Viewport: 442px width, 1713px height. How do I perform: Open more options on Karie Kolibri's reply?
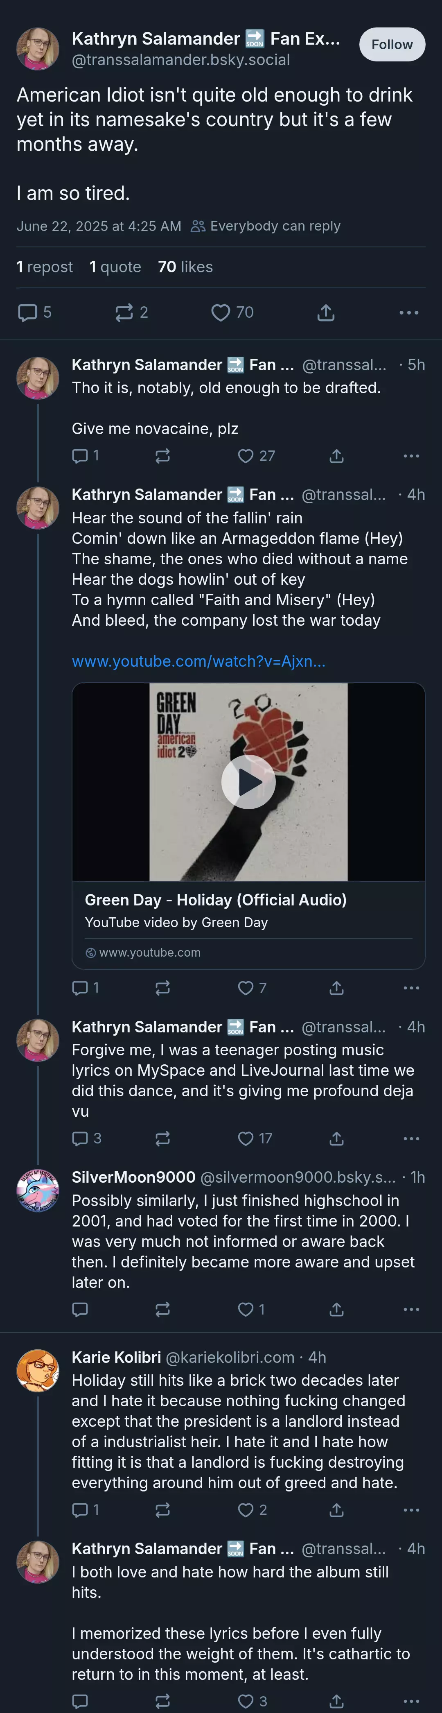coord(411,1510)
